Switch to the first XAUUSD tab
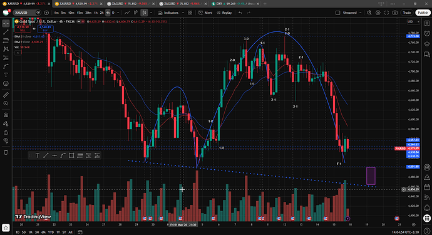The width and height of the screenshot is (432, 235). [25, 4]
